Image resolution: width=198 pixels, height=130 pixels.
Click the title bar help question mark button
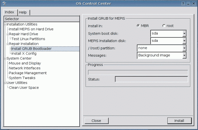tap(183, 3)
